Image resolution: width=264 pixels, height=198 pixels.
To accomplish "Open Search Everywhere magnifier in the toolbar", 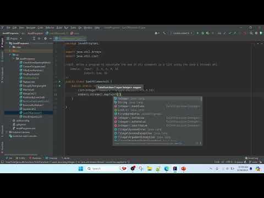I will tap(251, 33).
